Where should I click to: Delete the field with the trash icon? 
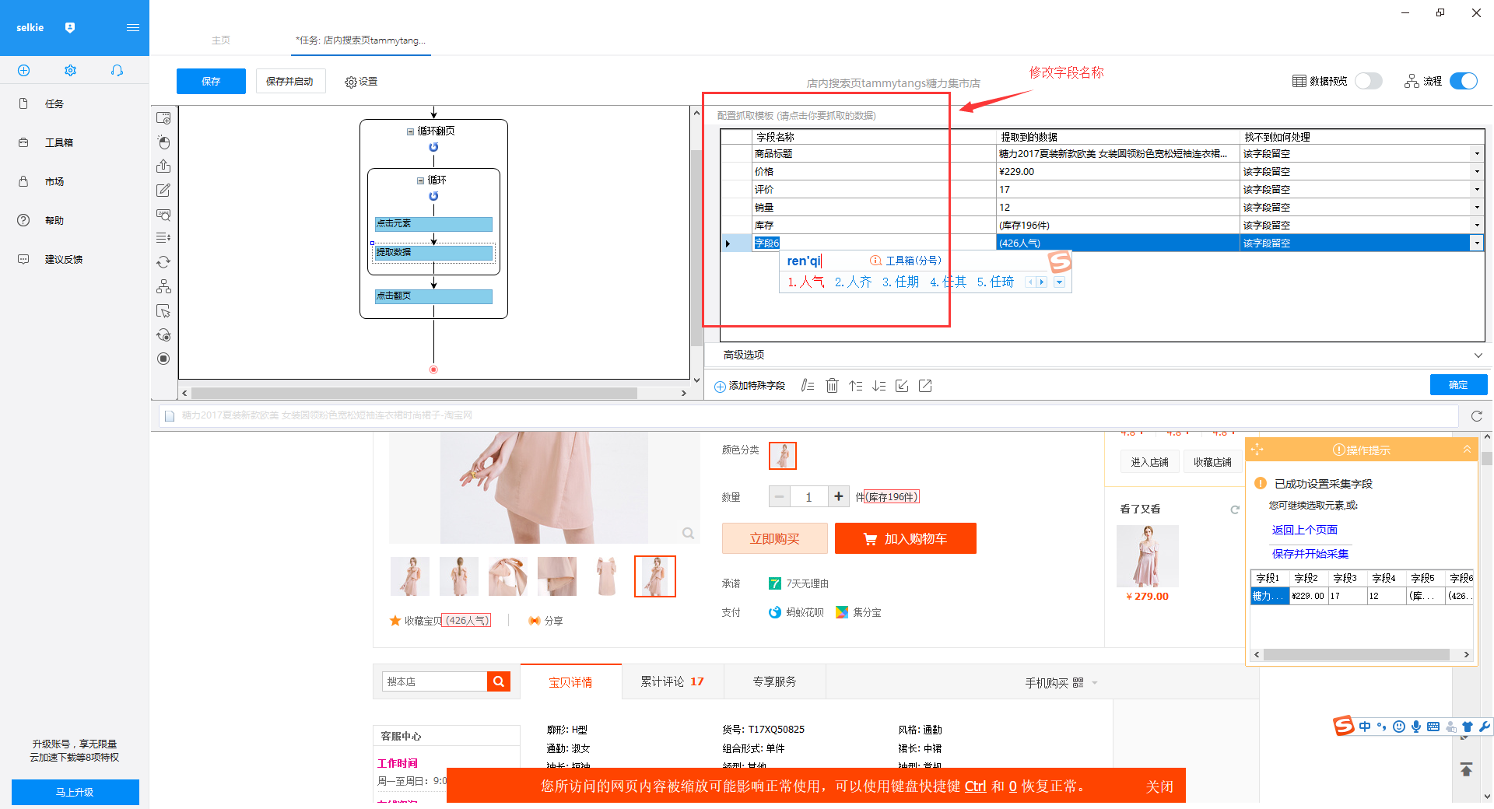[x=832, y=386]
